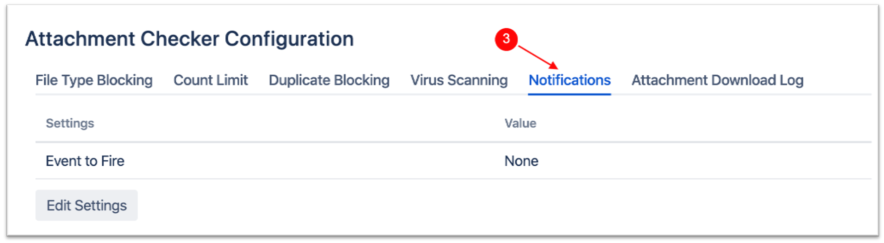Select the Duplicate Blocking tab
Screen dimensions: 884x243
point(329,80)
